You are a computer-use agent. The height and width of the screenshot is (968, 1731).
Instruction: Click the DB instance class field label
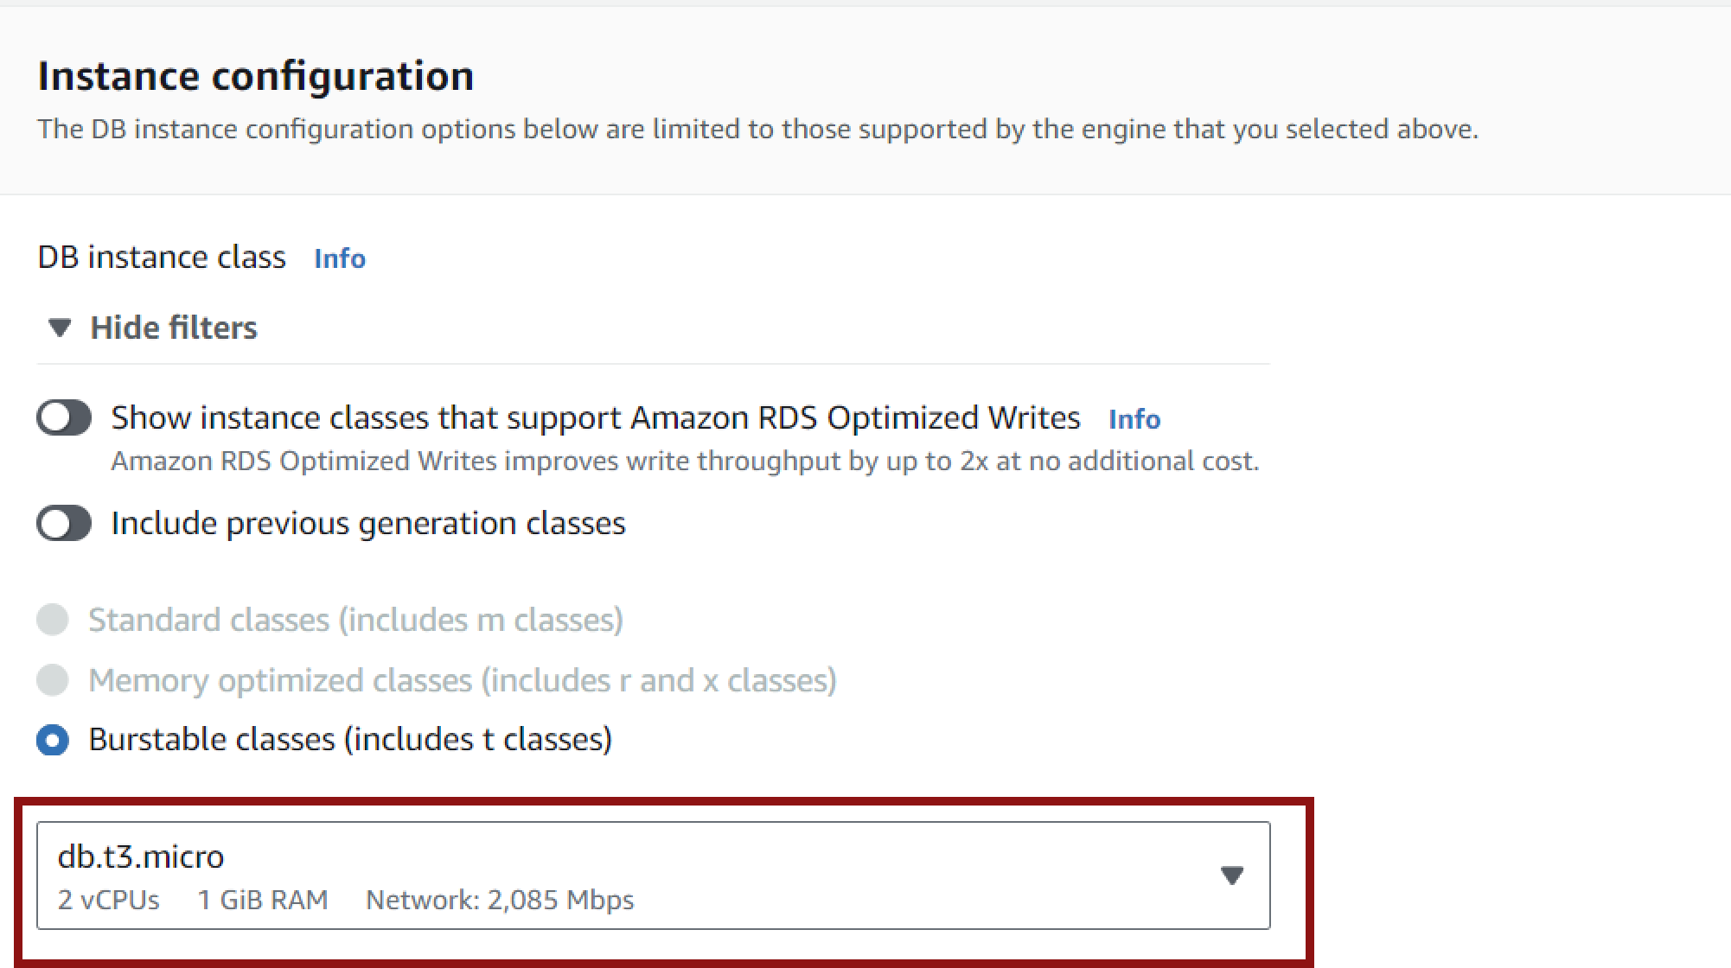click(162, 258)
